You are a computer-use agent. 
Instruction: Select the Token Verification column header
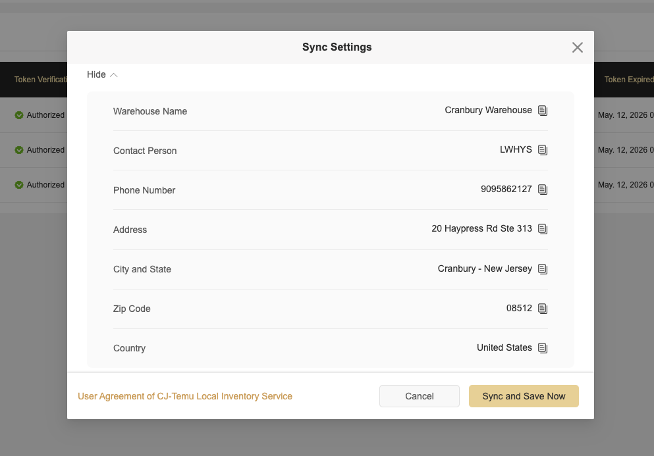[x=41, y=80]
